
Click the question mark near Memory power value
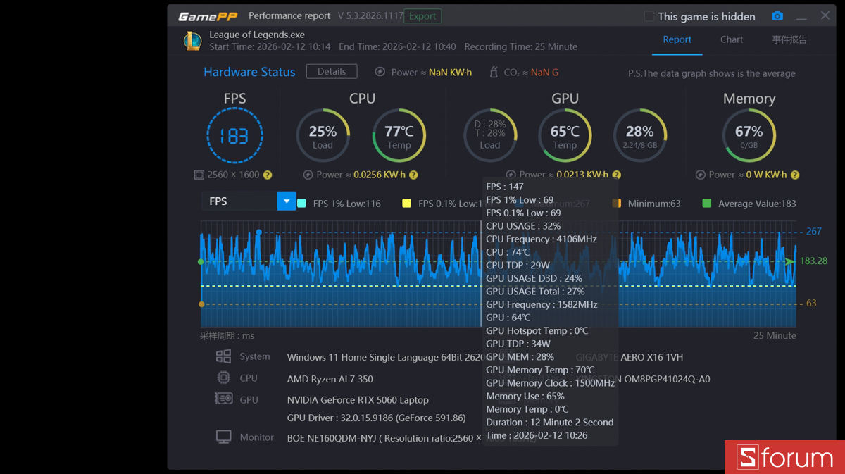point(795,175)
